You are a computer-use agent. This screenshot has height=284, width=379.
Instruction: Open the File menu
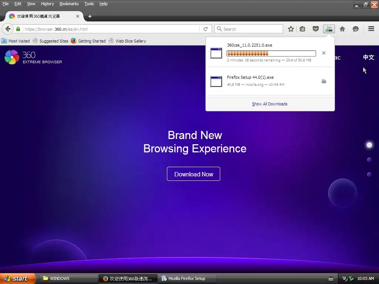[6, 4]
